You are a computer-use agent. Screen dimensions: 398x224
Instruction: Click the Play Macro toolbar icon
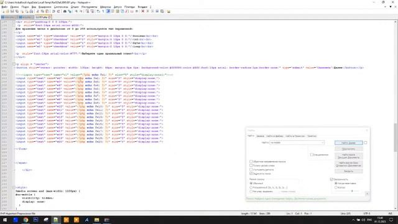pos(152,11)
